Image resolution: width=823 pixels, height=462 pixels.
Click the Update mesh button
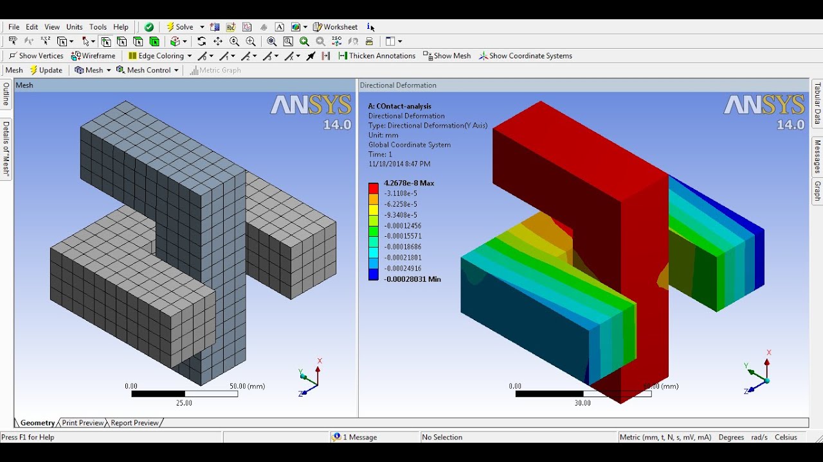tap(46, 70)
